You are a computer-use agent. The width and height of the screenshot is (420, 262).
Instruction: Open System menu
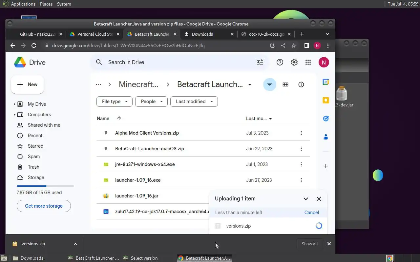coord(64,4)
